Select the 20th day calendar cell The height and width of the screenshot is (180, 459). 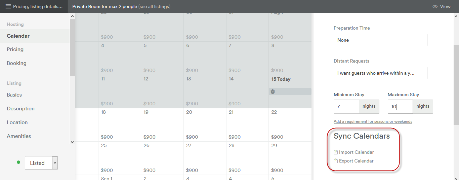click(205, 124)
